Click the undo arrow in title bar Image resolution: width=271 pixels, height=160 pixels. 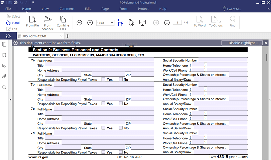[21, 2]
